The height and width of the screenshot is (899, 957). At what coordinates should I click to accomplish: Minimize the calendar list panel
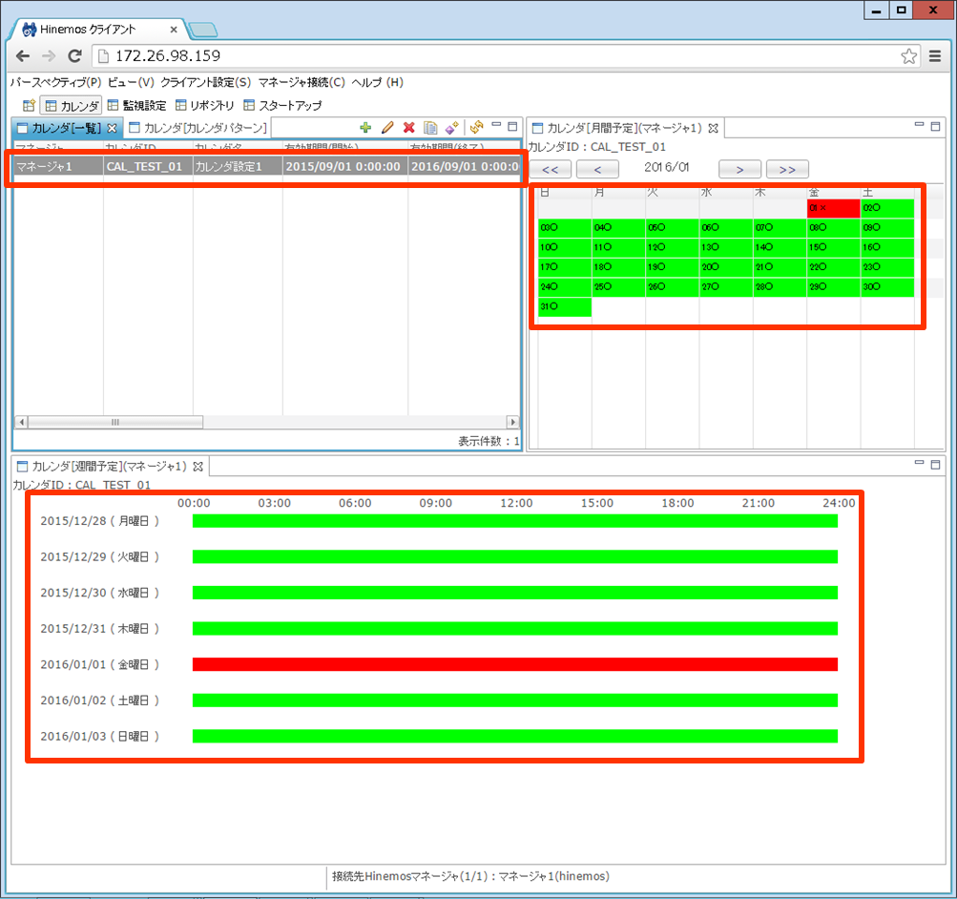point(496,125)
